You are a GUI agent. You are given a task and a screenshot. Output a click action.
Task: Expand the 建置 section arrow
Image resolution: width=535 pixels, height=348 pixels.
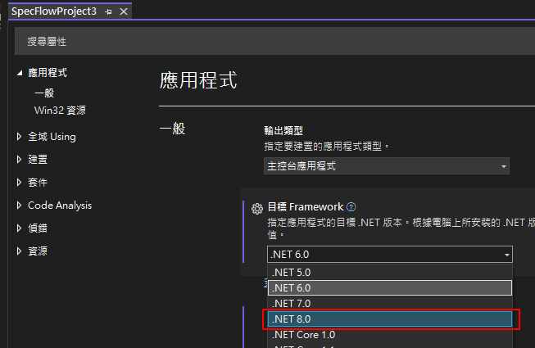pyautogui.click(x=19, y=160)
